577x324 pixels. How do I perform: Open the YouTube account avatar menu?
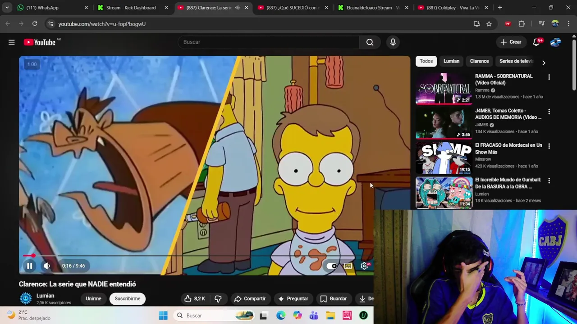556,42
